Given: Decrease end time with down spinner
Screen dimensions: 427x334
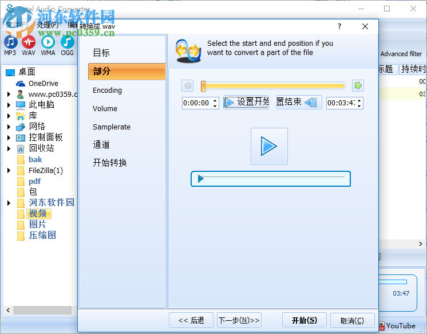Looking at the screenshot, I should 359,106.
